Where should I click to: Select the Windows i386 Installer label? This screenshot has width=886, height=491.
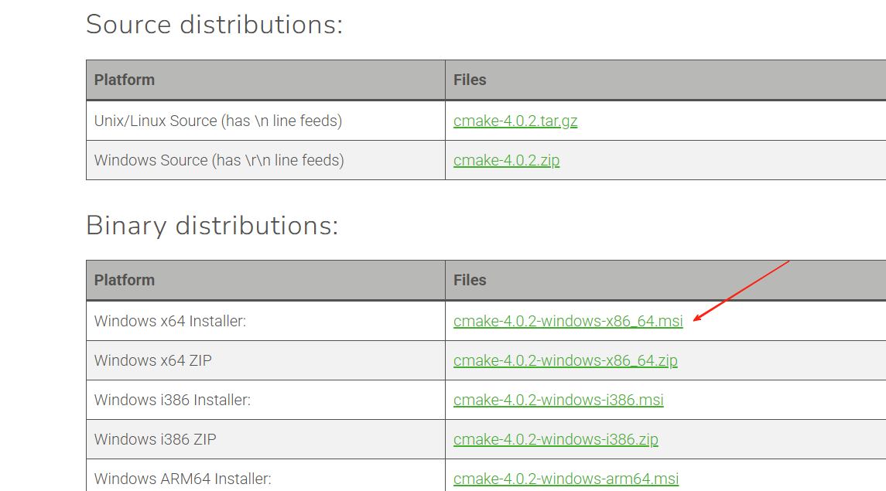coord(173,400)
